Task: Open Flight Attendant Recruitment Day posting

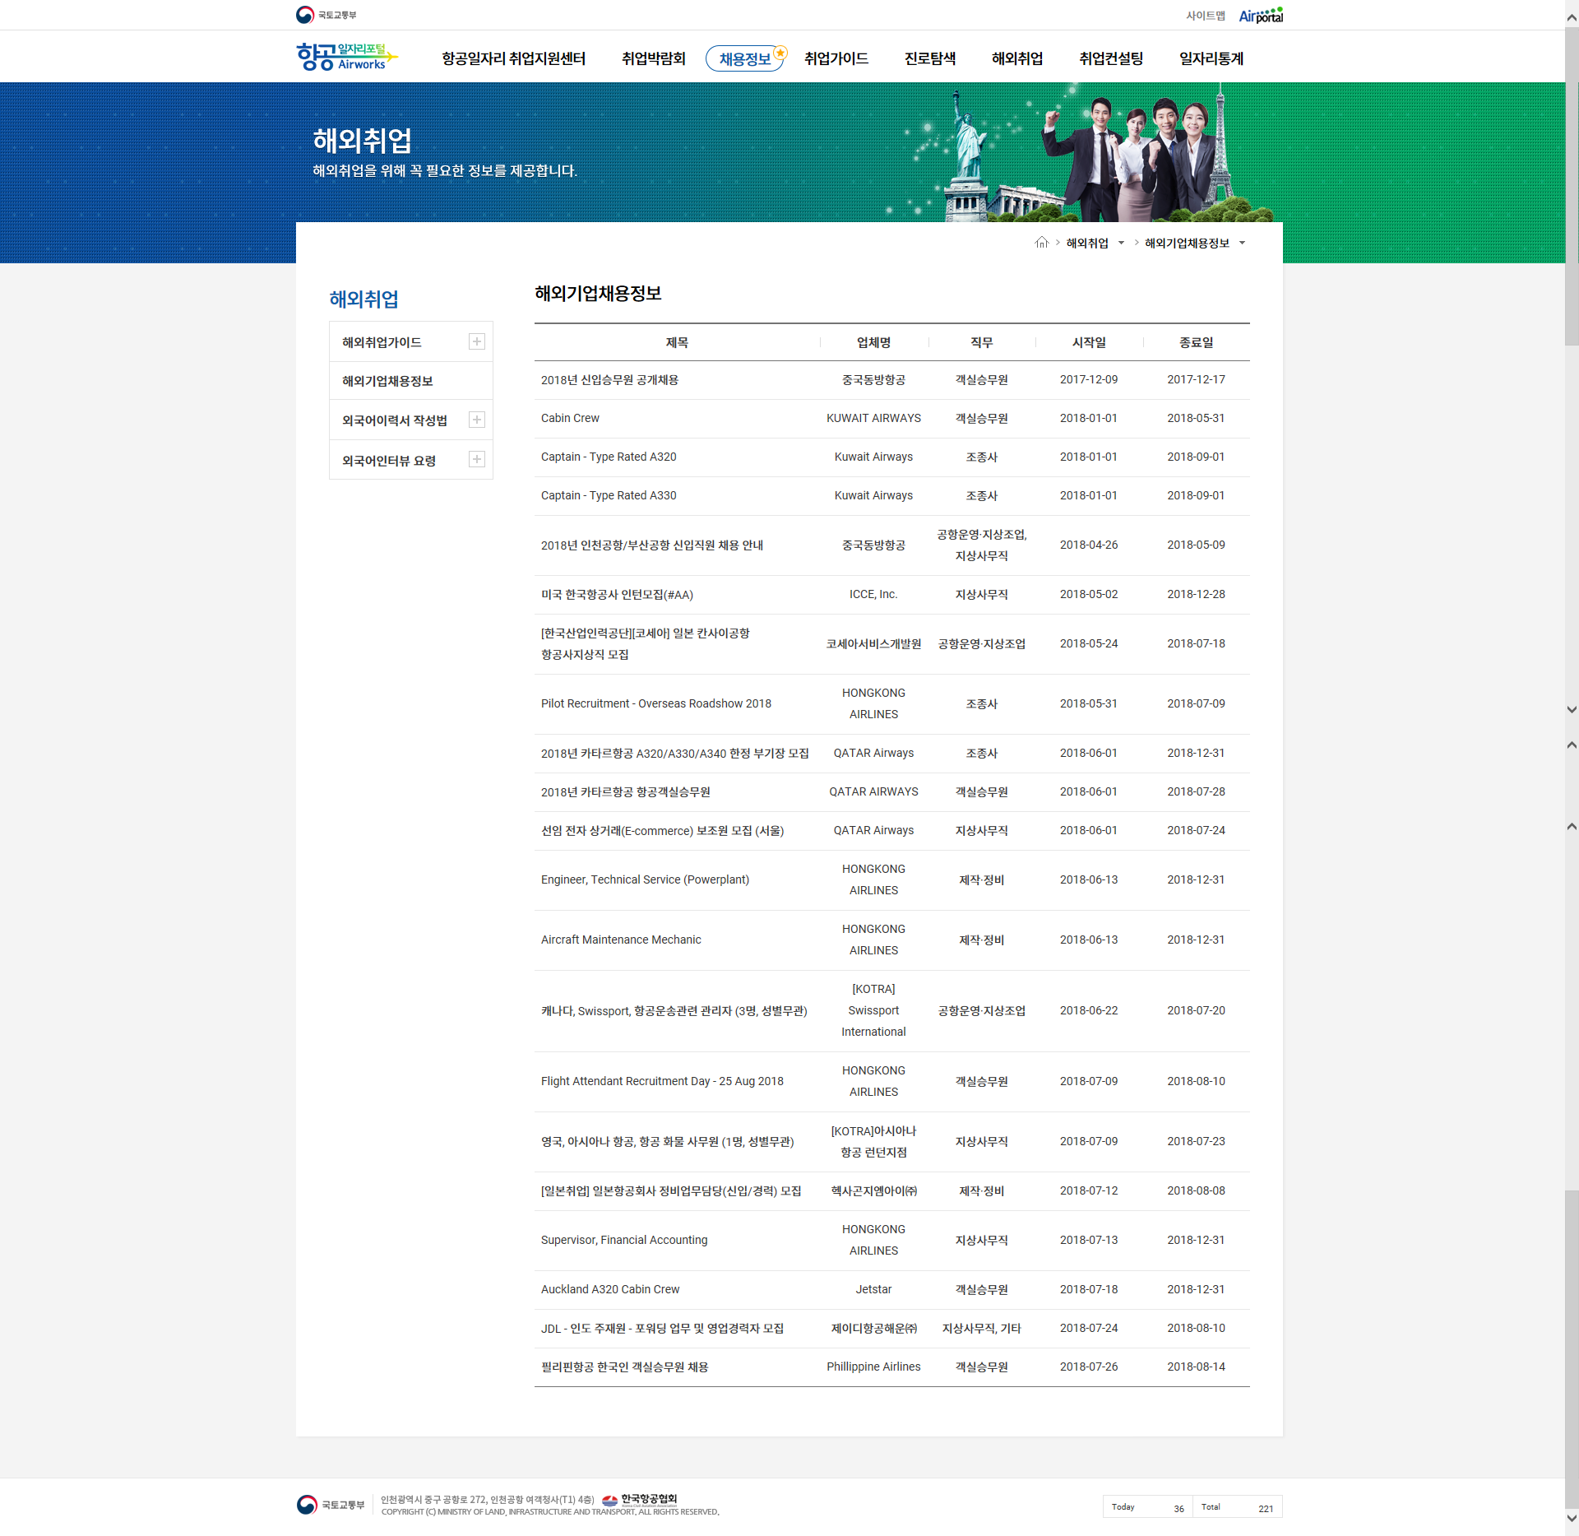Action: pyautogui.click(x=662, y=1081)
